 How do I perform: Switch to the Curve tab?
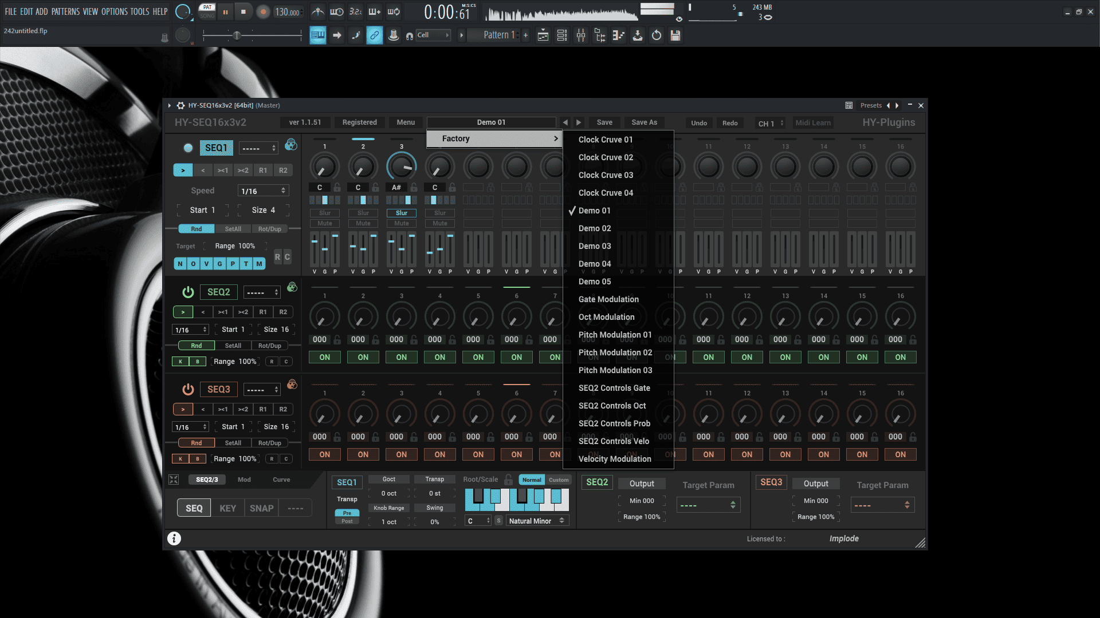click(281, 480)
